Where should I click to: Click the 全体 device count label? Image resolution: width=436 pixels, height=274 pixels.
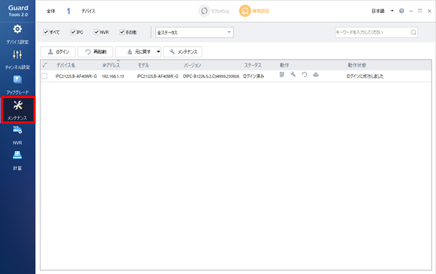tap(51, 11)
